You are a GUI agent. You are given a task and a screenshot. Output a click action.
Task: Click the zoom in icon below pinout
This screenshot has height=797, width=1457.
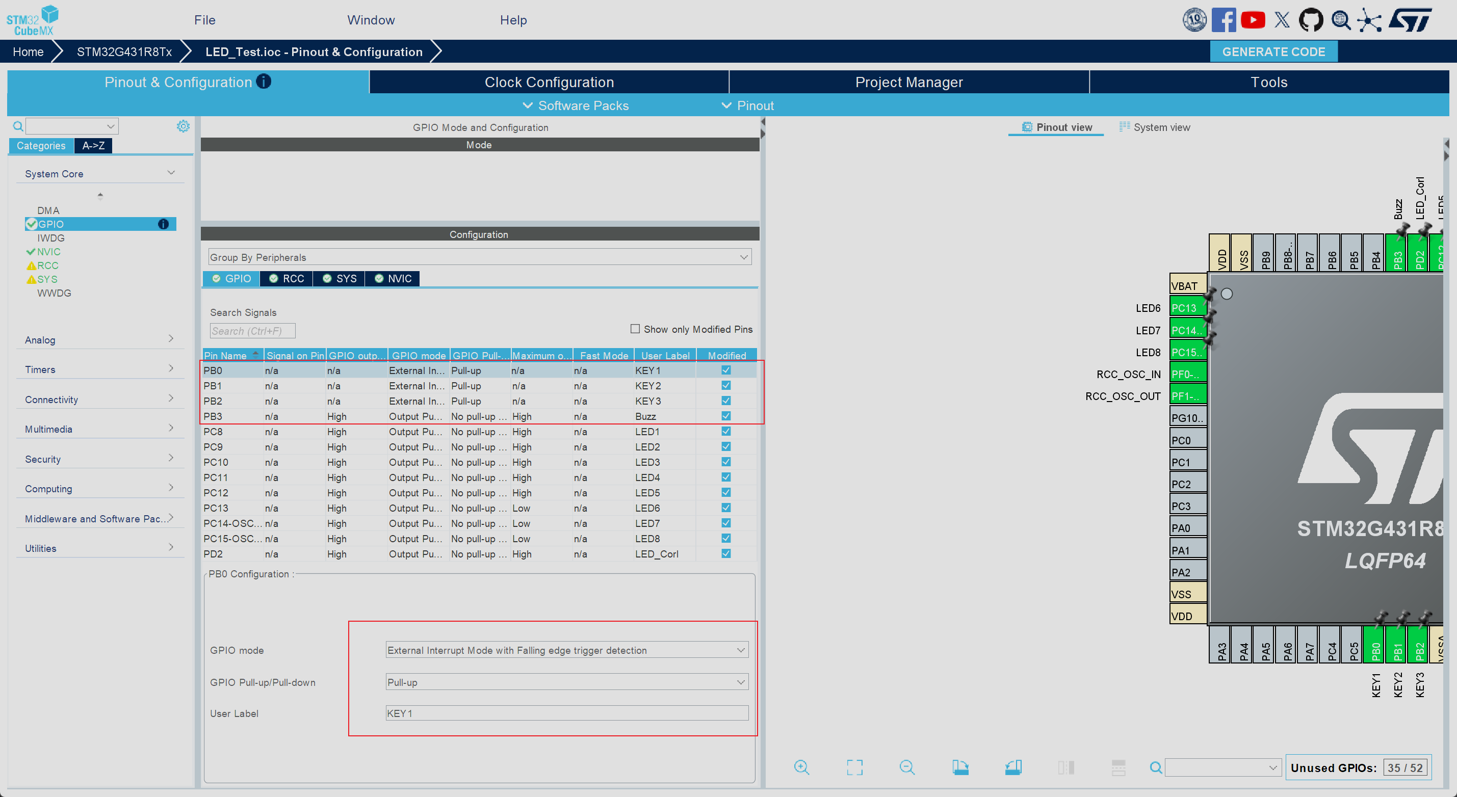coord(801,767)
